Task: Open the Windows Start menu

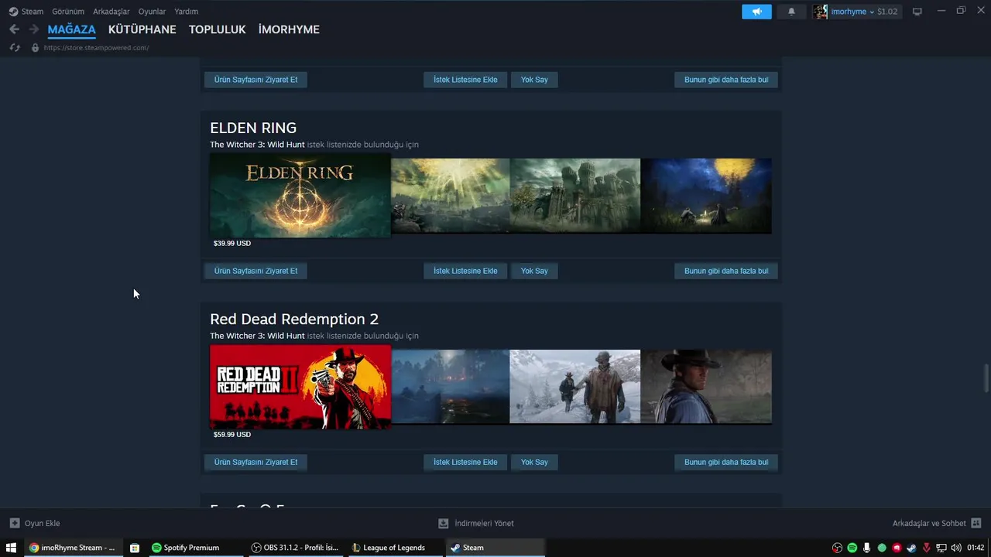Action: [11, 548]
